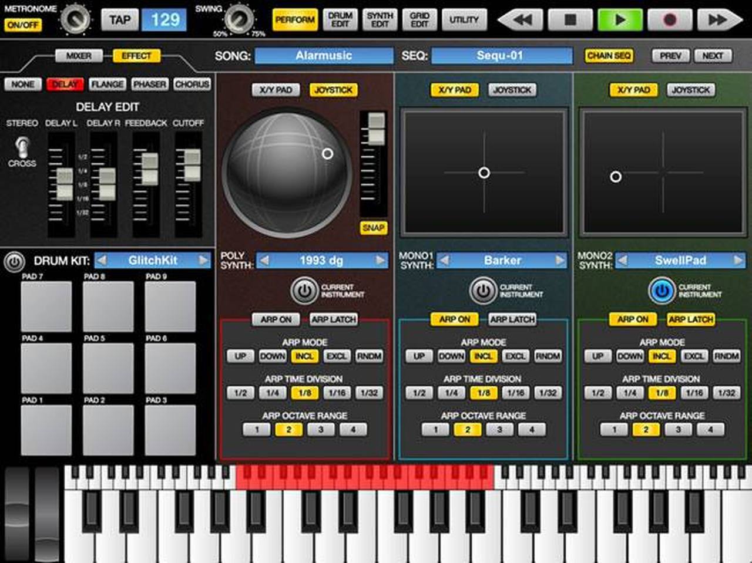Click the stop transport button

[570, 20]
